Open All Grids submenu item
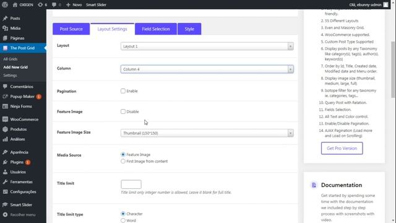 pos(11,59)
